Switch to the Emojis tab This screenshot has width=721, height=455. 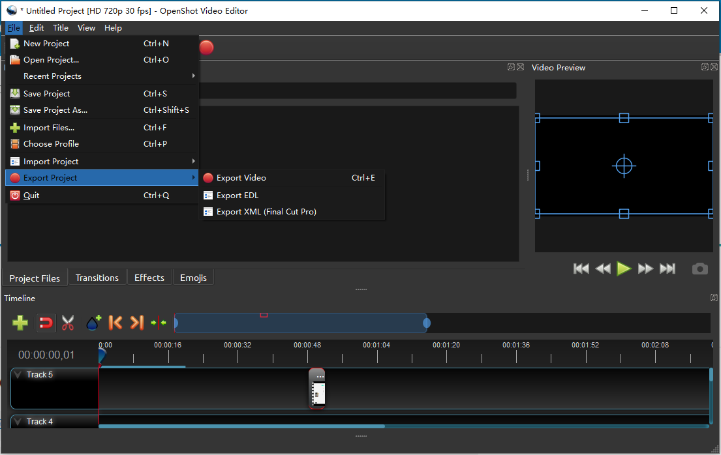click(x=193, y=278)
